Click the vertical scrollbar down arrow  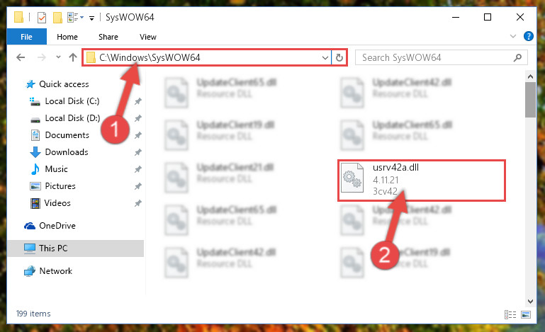[530, 301]
